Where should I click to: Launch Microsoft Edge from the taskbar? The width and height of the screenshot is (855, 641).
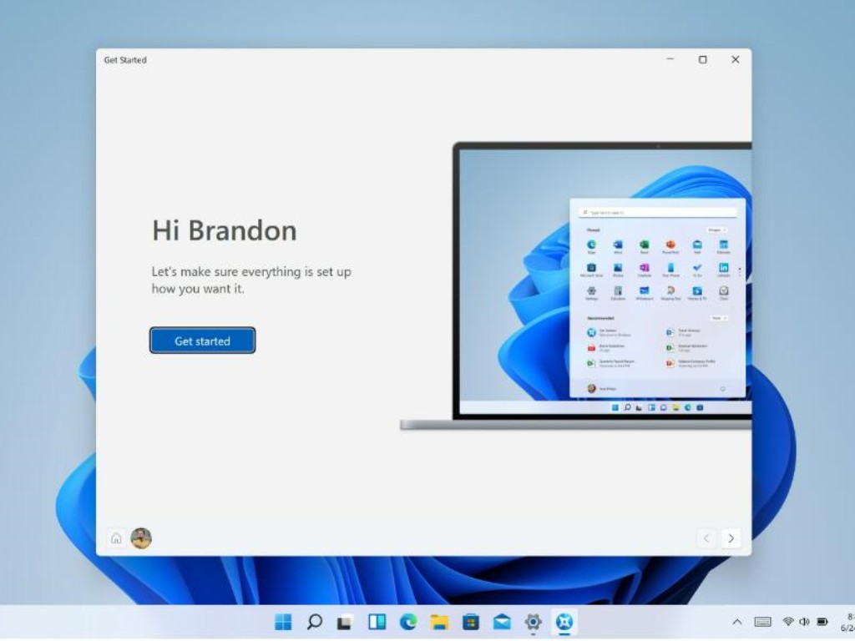pyautogui.click(x=407, y=622)
